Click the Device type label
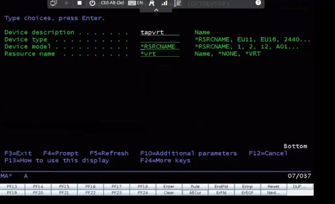The height and width of the screenshot is (204, 335). point(26,39)
